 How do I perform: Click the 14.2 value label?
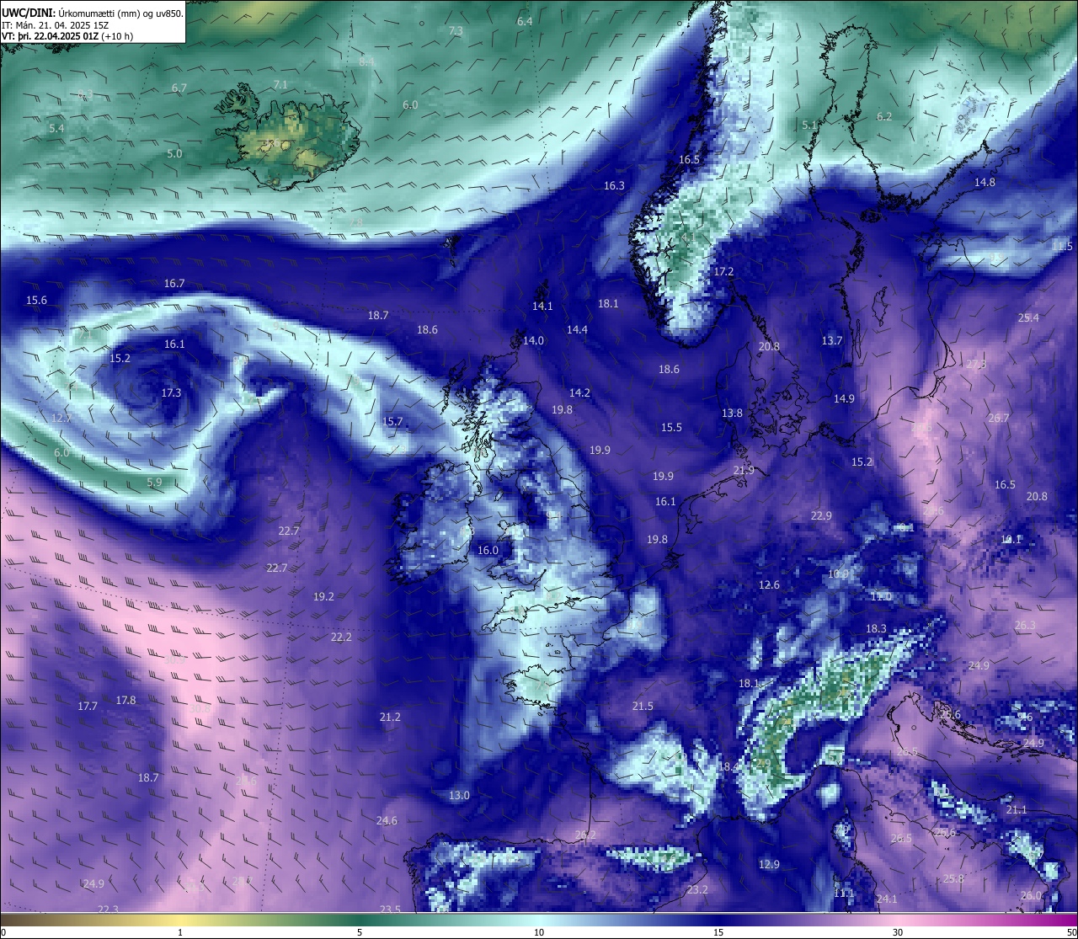tap(579, 392)
